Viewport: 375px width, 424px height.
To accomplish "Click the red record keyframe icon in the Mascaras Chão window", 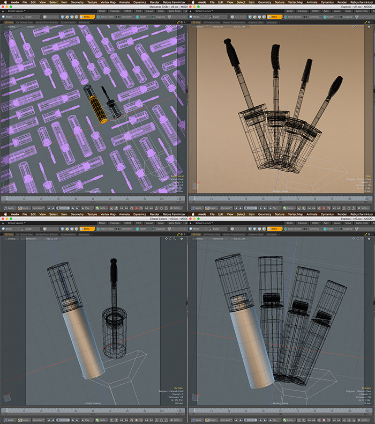I will (x=137, y=208).
